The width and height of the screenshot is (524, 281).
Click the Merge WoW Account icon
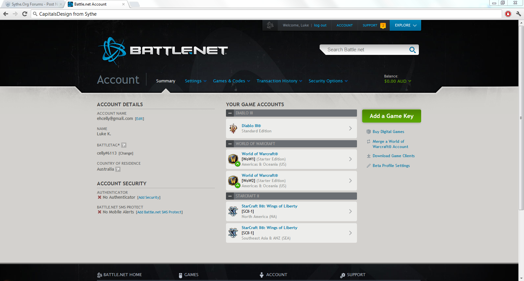click(368, 141)
